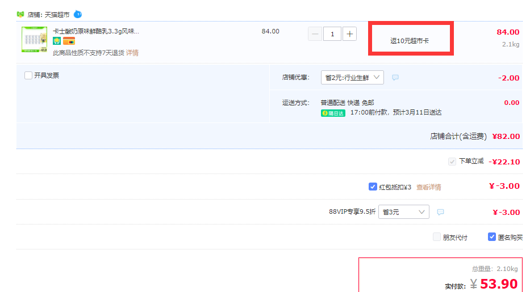Click the -¥22.10 instant reduction amount
The height and width of the screenshot is (292, 530).
[504, 162]
